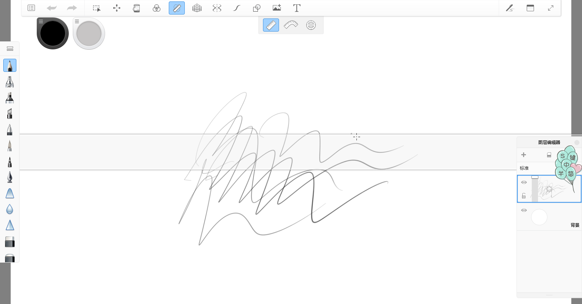This screenshot has height=304, width=582.
Task: Open the black brush puck menu
Action: tap(41, 22)
